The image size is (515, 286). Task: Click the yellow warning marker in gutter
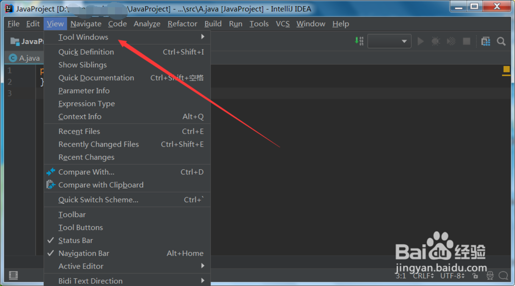[x=506, y=69]
